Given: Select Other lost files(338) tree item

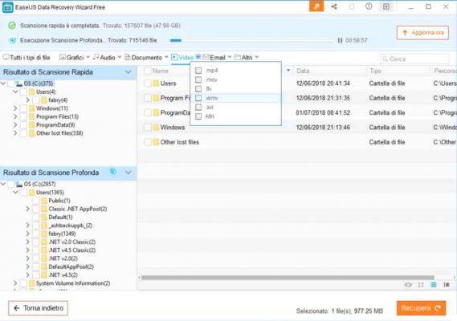Looking at the screenshot, I should coord(59,133).
